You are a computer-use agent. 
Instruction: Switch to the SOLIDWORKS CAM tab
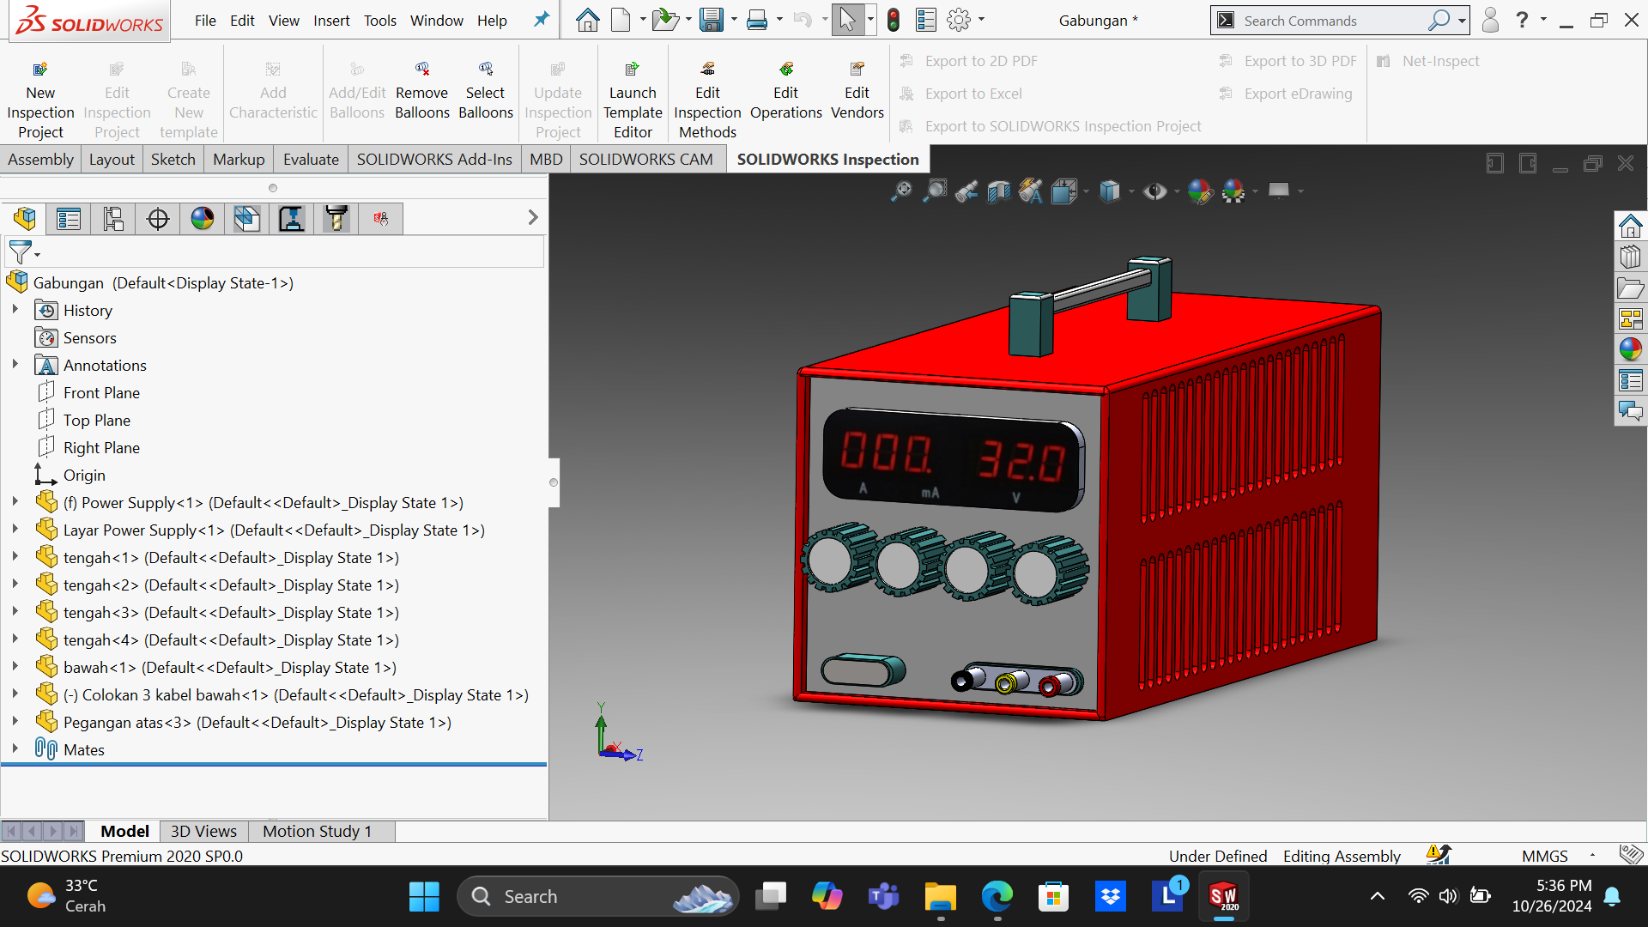click(646, 159)
